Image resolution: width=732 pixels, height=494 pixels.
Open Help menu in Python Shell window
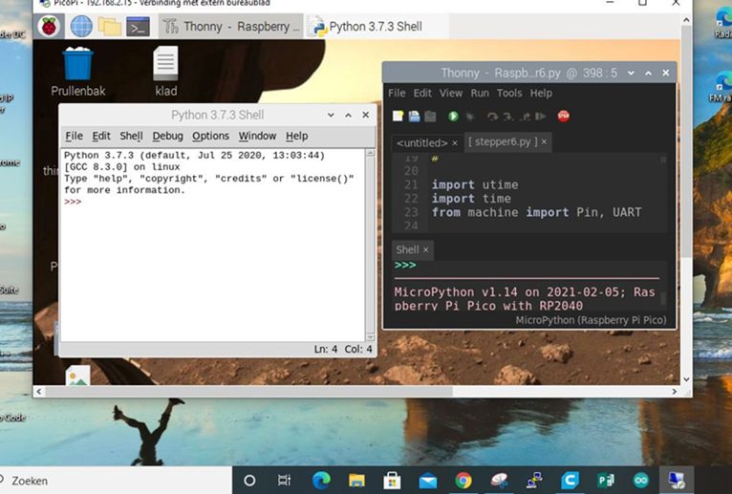[x=296, y=136]
